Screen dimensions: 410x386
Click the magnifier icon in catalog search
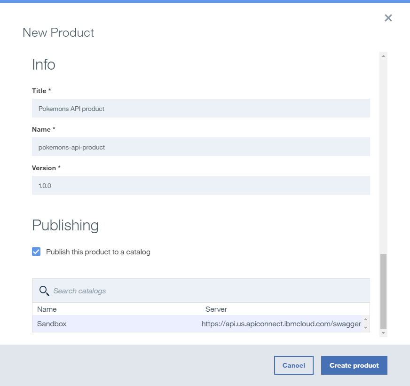[x=44, y=291]
